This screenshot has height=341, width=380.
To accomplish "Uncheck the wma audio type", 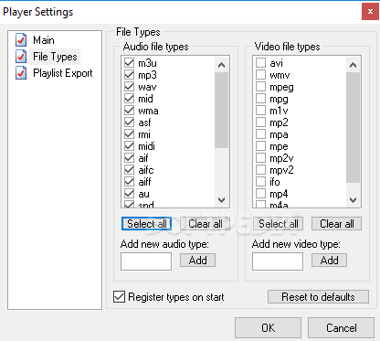I will (130, 111).
